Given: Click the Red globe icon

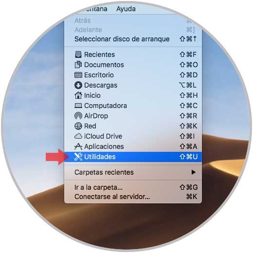Looking at the screenshot, I should pyautogui.click(x=78, y=126).
